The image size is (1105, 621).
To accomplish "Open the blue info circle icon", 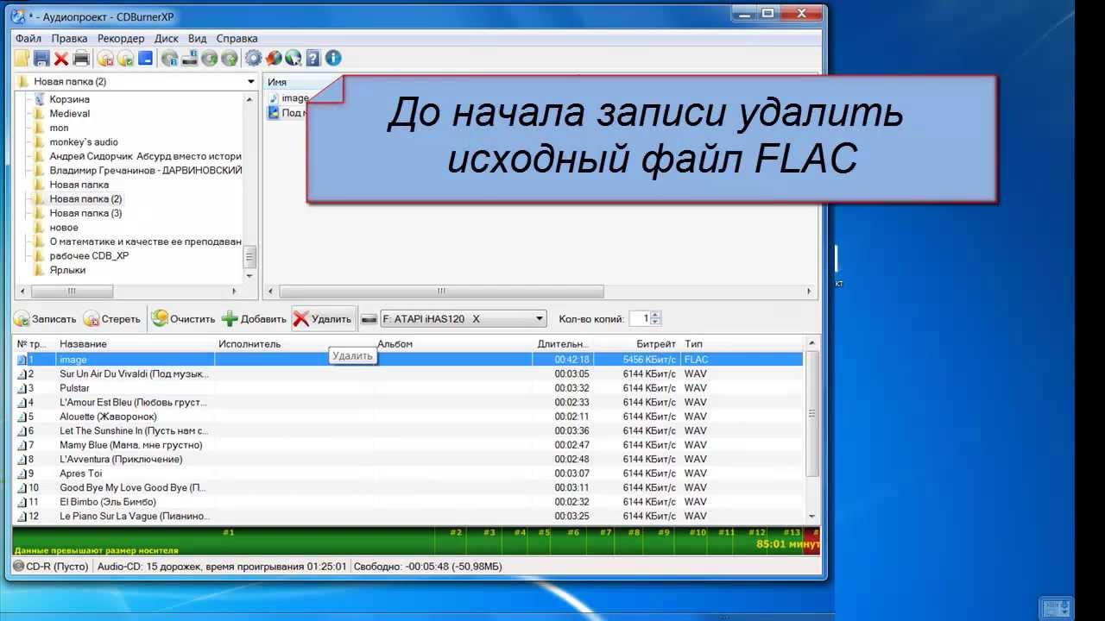I will (333, 59).
